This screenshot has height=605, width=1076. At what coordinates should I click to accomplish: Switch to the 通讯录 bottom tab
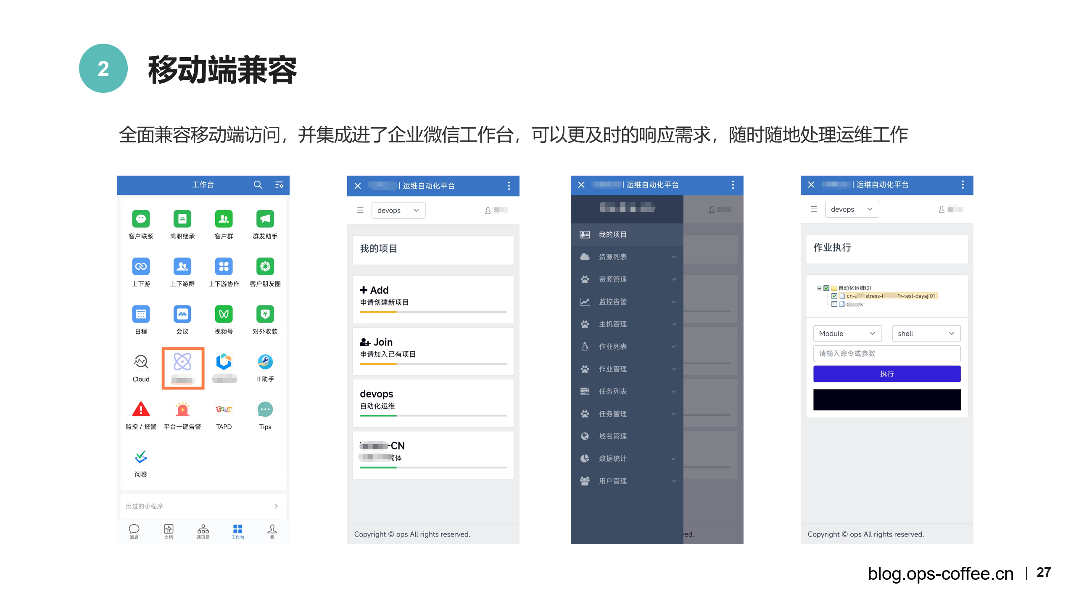tap(203, 531)
